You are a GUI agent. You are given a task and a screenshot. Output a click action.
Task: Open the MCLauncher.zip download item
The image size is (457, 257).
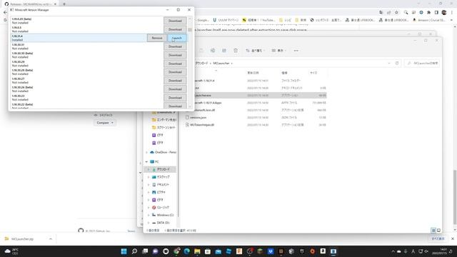[23, 239]
